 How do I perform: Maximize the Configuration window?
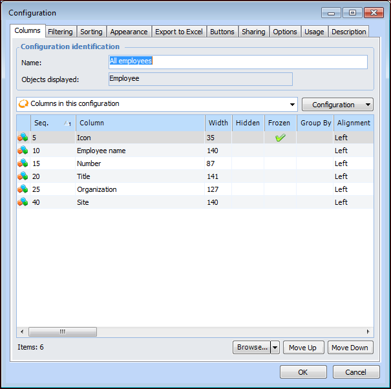coord(352,13)
